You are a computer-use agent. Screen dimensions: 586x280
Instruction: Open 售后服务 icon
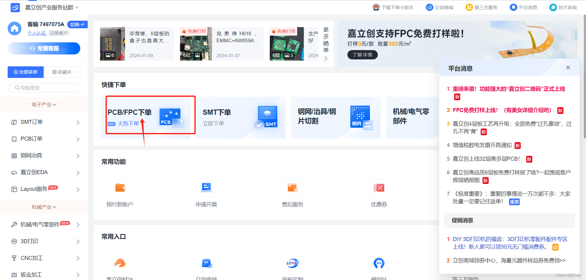[293, 187]
